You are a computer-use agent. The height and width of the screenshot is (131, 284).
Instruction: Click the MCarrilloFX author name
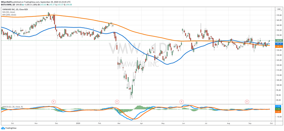click(6, 1)
